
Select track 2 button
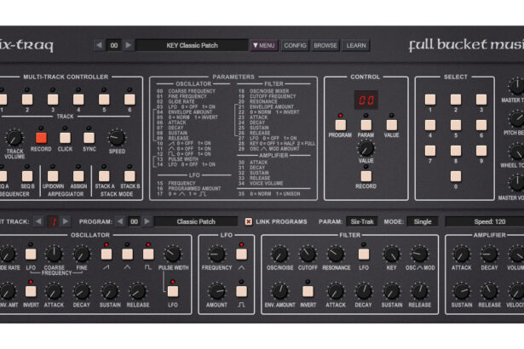coord(27,100)
